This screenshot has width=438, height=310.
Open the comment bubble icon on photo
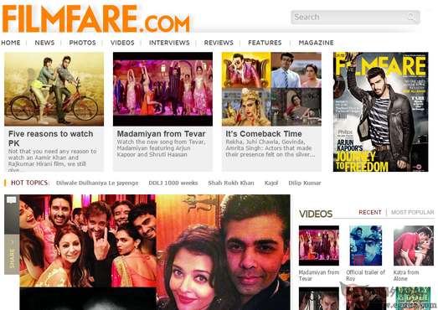coord(12,200)
